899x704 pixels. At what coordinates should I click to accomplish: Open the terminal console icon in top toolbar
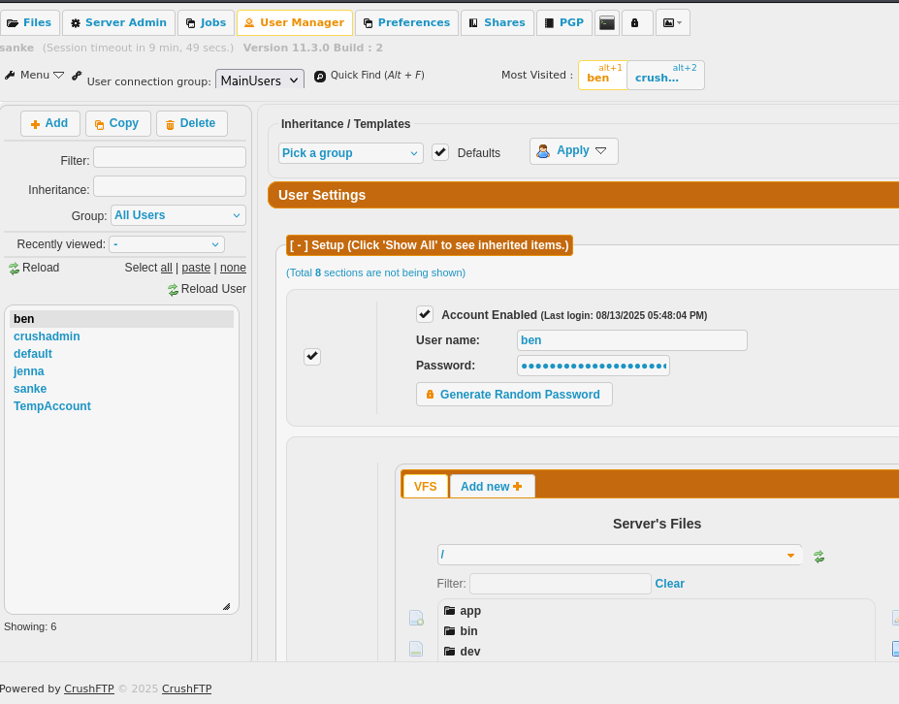607,22
